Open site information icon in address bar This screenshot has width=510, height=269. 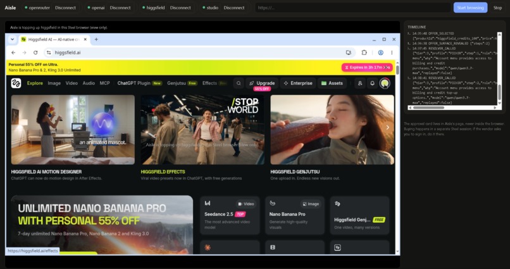click(49, 53)
